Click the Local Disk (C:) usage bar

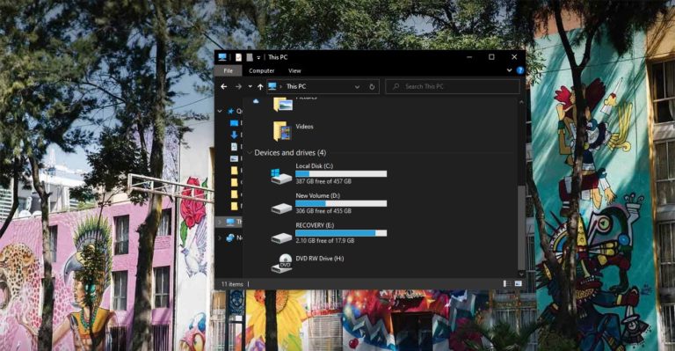click(341, 174)
